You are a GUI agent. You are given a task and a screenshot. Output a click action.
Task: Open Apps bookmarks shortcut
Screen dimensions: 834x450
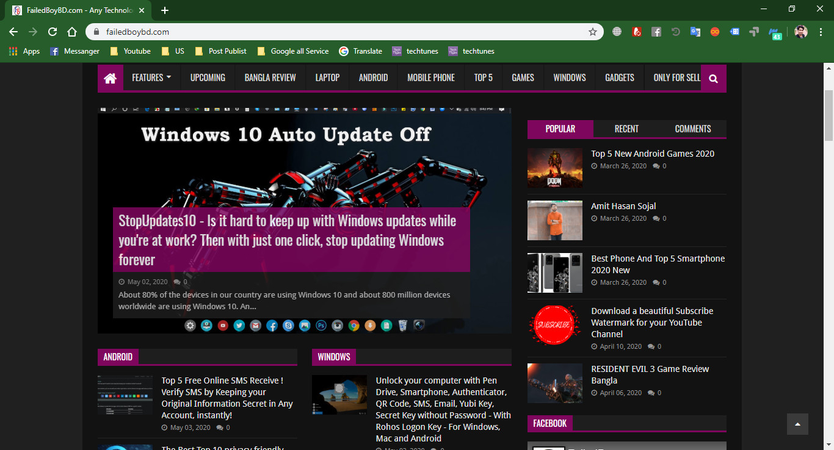point(24,51)
